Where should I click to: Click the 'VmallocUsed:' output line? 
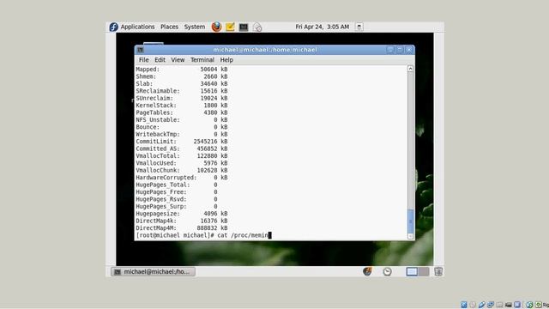(182, 163)
